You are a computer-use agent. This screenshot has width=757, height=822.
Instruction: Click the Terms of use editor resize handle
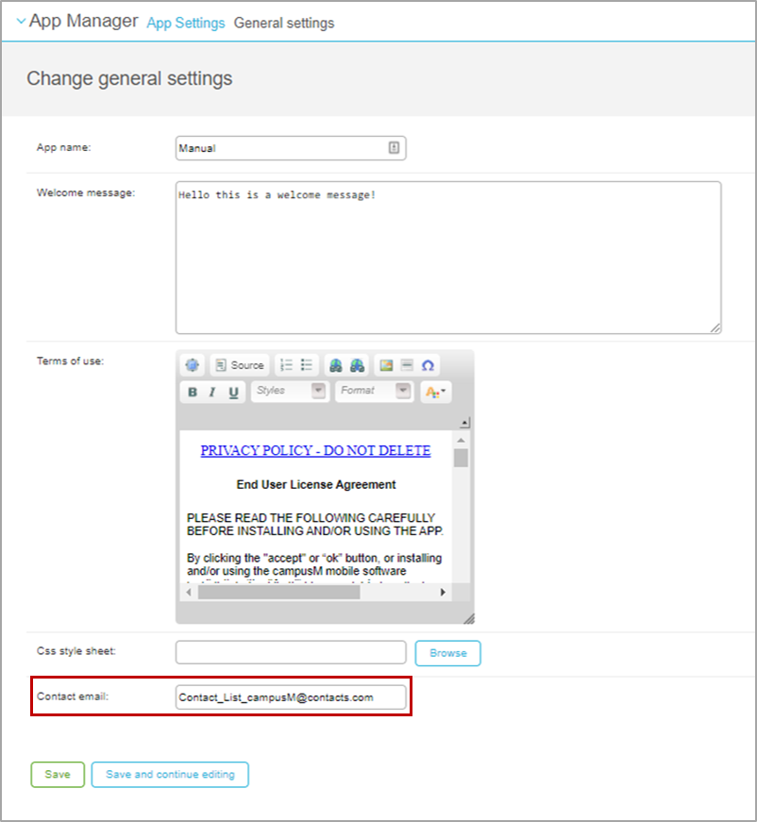click(469, 618)
